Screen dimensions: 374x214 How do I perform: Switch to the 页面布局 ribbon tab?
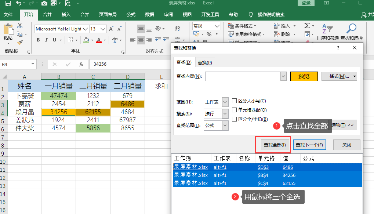point(108,15)
